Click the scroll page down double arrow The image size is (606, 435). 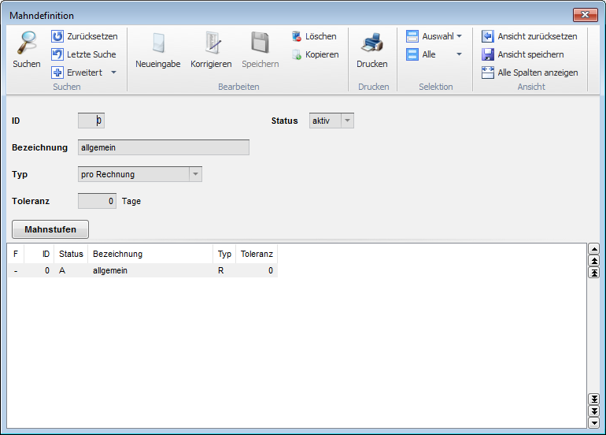coord(594,411)
